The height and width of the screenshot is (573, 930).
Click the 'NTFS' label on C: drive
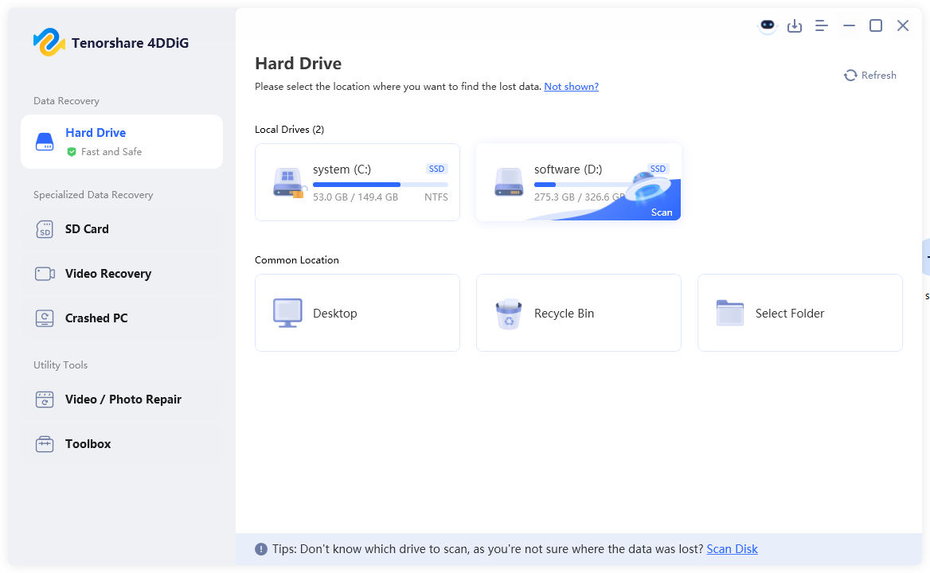pyautogui.click(x=436, y=197)
